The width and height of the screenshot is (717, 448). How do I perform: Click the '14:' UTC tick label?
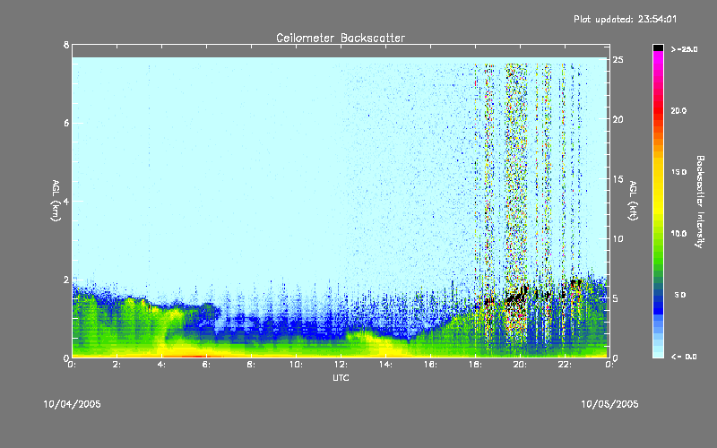click(385, 365)
